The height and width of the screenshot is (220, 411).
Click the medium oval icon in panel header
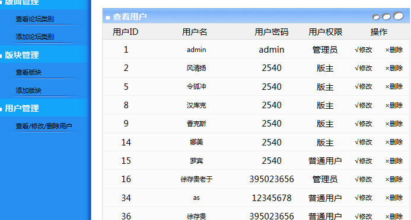click(x=386, y=17)
